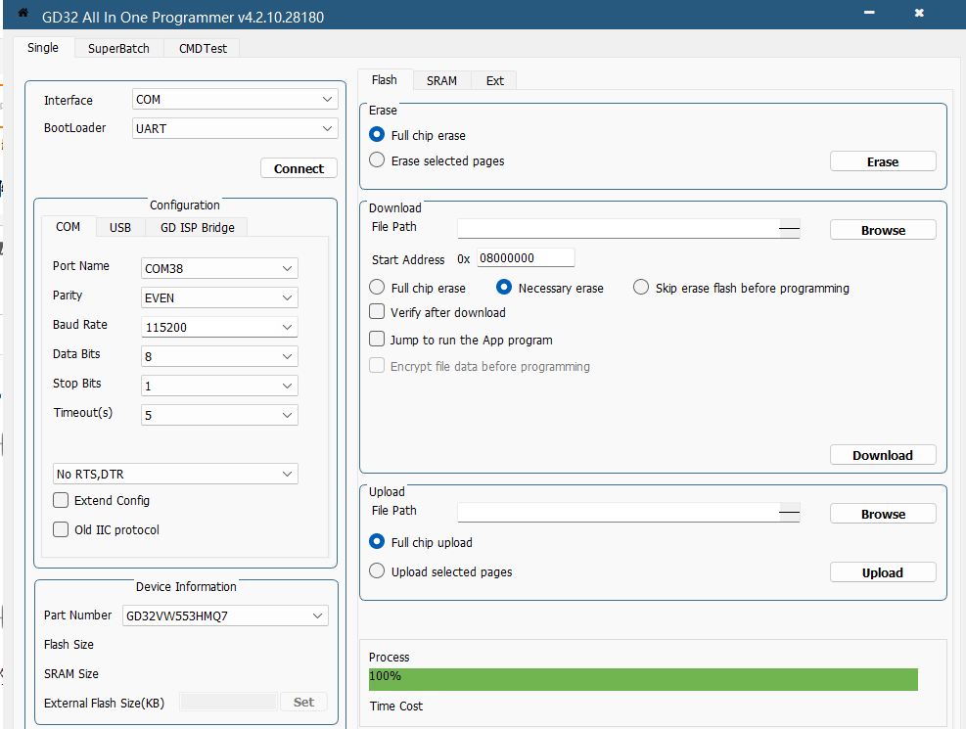966x729 pixels.
Task: Click the green Process progress bar
Action: [643, 679]
